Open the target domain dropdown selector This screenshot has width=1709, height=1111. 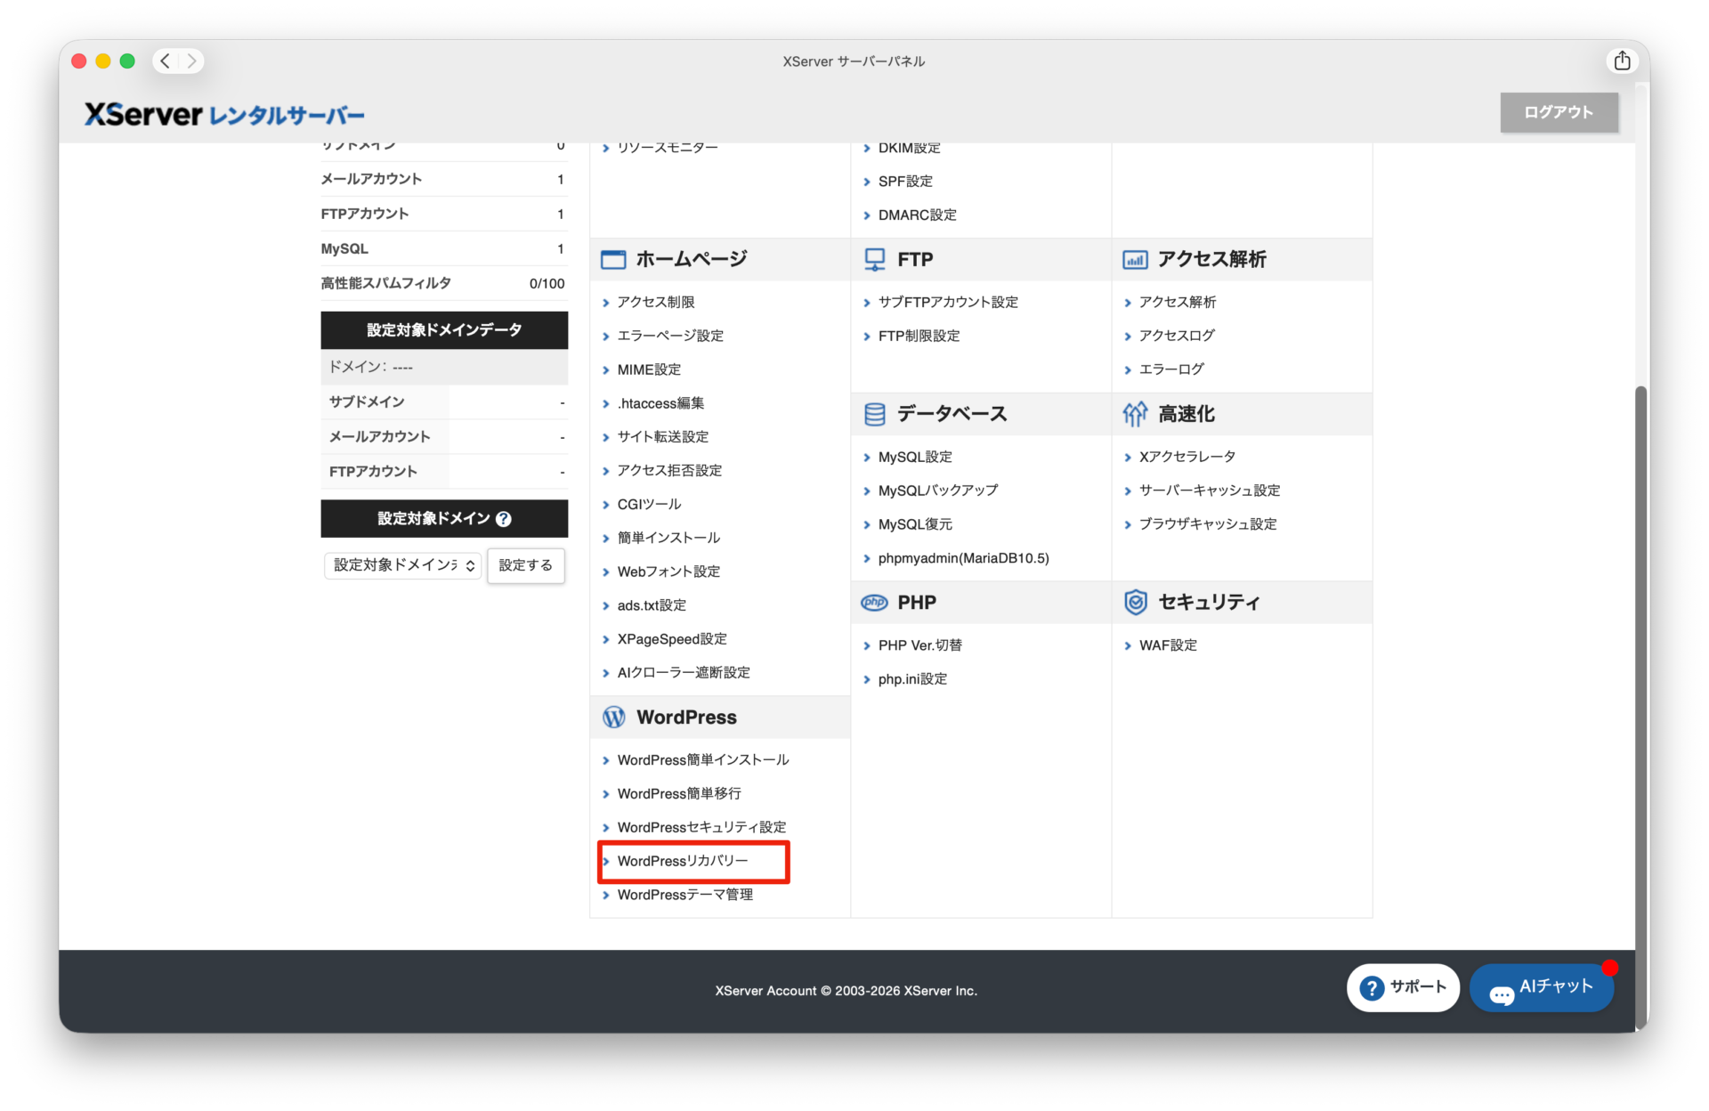pyautogui.click(x=402, y=565)
